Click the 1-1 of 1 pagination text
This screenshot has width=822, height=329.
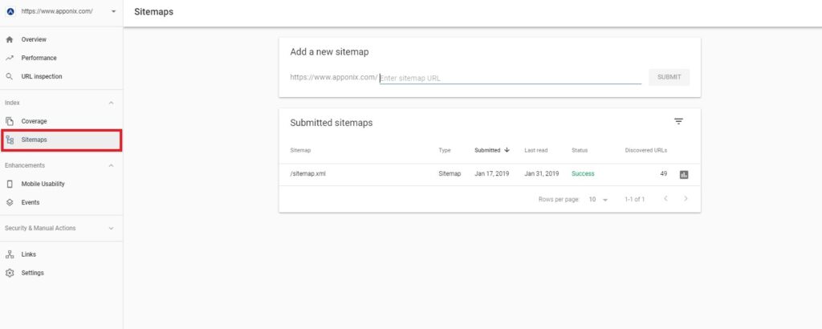(x=634, y=200)
